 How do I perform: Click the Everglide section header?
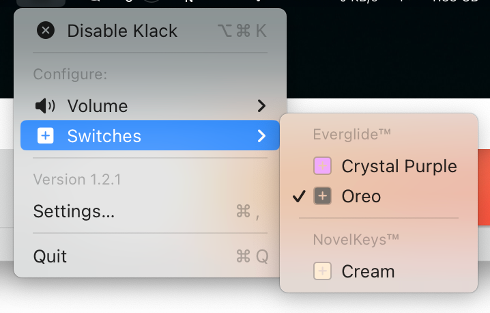click(351, 135)
